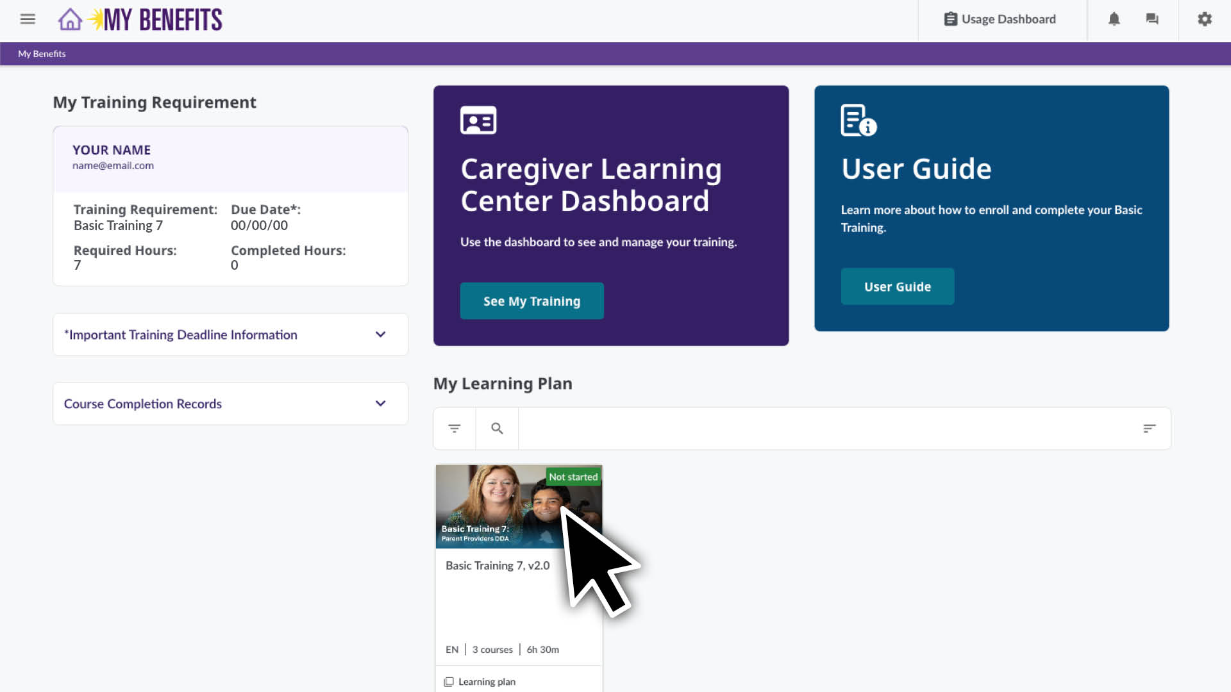Click the ID card icon on Caregiver dashboard card
The width and height of the screenshot is (1231, 692).
pyautogui.click(x=478, y=120)
